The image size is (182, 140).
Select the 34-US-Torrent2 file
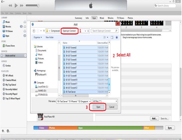click(x=86, y=48)
